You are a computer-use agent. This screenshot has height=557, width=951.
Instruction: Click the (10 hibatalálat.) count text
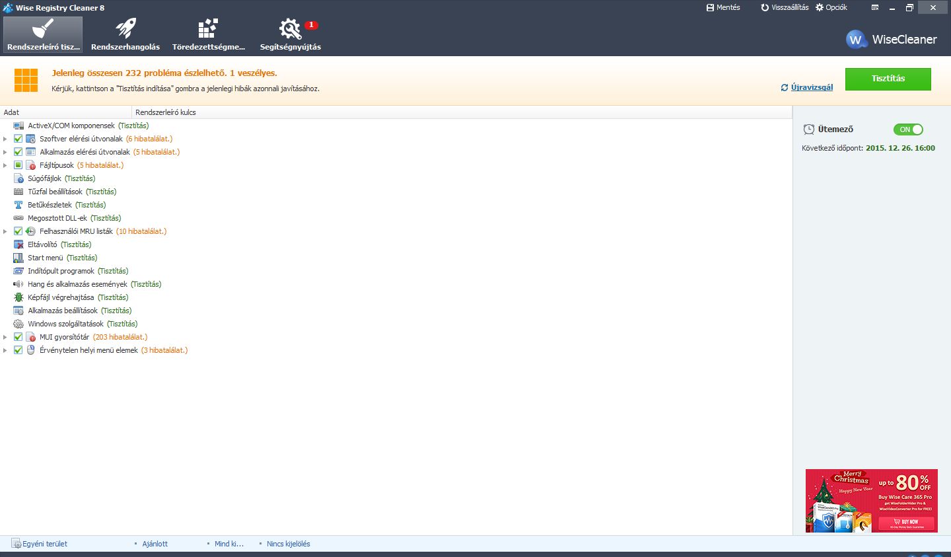pyautogui.click(x=141, y=231)
